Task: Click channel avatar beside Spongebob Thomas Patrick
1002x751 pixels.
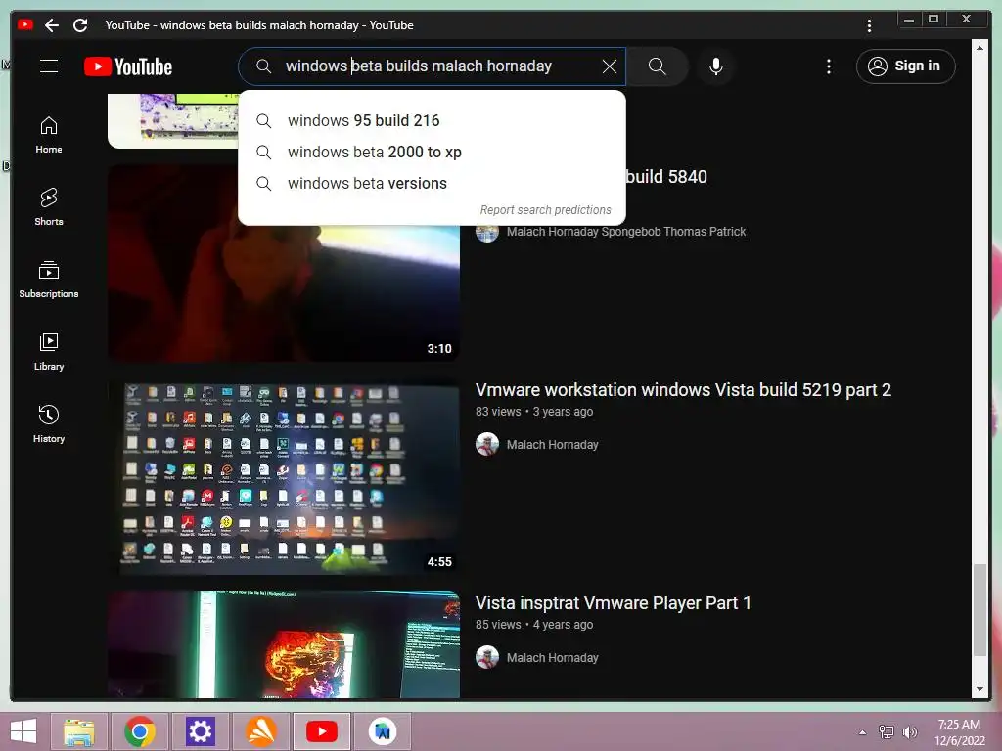Action: tap(487, 233)
